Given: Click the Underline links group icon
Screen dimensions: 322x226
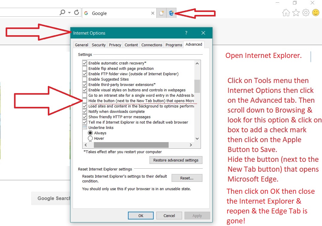Looking at the screenshot, I should coord(85,127).
